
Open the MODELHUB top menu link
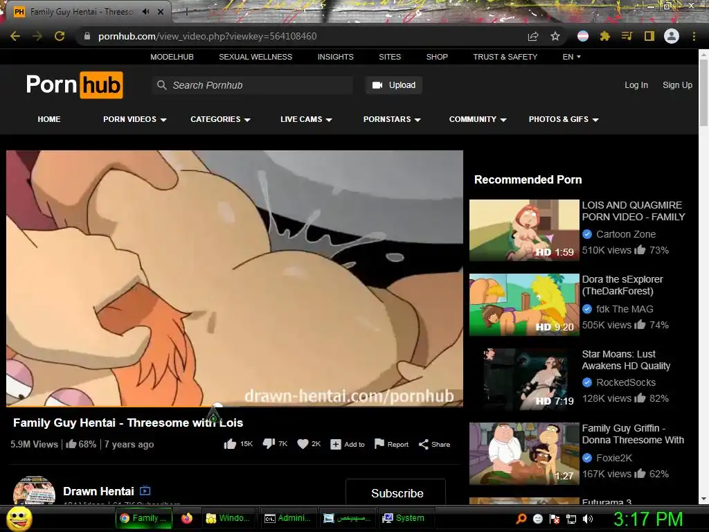(172, 57)
